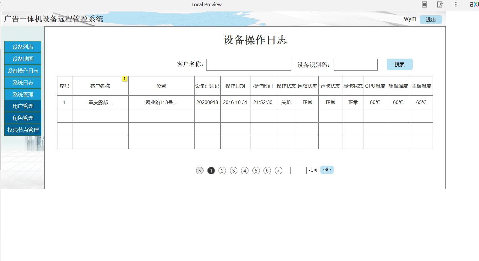Open 角色管理 submenu item
479x261 pixels.
[x=23, y=118]
